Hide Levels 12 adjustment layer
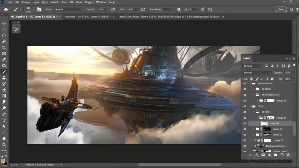This screenshot has height=168, width=299. tap(245, 140)
